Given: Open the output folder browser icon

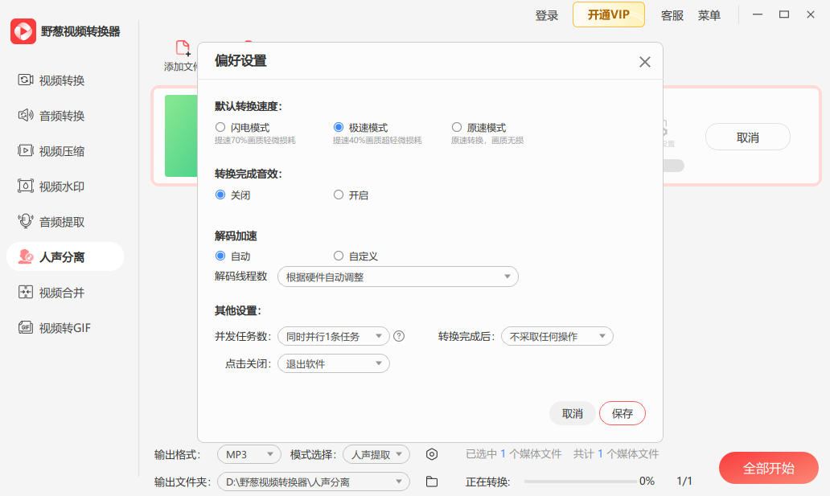Looking at the screenshot, I should (x=432, y=482).
